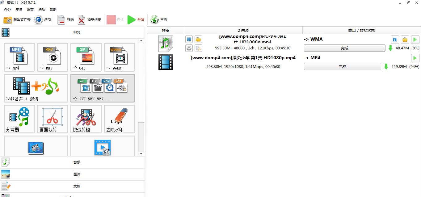This screenshot has height=197, width=421.
Task: Collapse the 视频 category panel
Action: point(72,32)
